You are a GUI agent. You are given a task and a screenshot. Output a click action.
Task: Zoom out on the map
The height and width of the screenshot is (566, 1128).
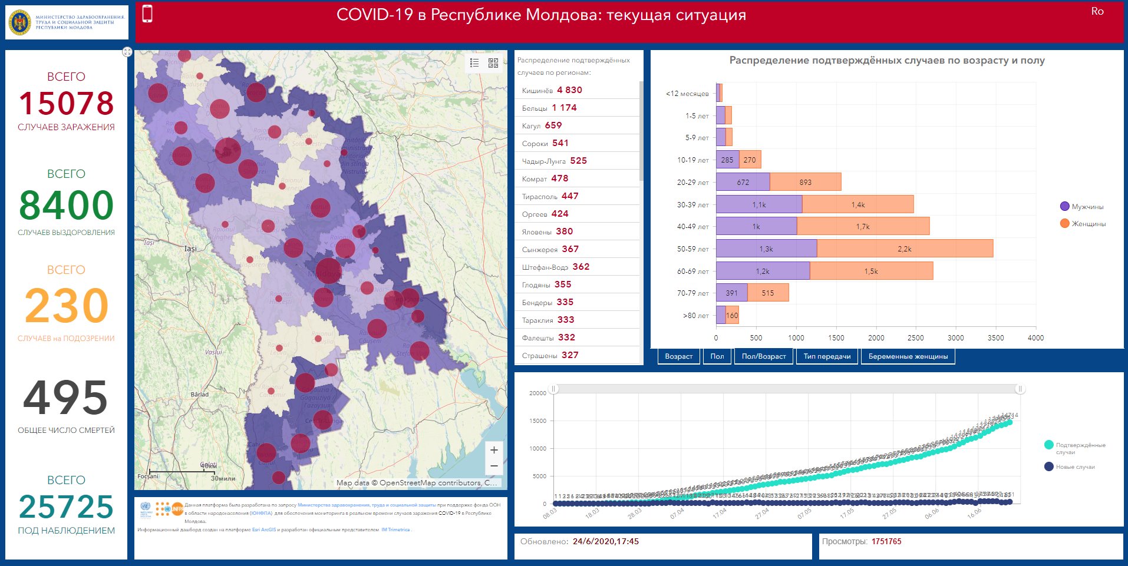(494, 466)
